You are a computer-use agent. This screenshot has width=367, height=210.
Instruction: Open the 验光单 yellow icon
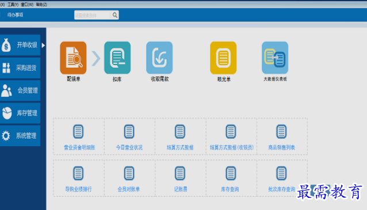click(223, 58)
